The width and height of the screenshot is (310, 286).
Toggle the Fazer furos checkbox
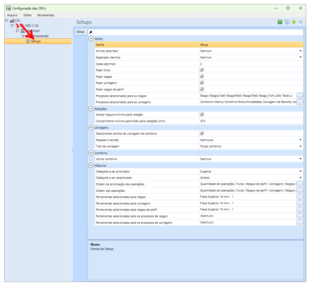click(x=202, y=70)
